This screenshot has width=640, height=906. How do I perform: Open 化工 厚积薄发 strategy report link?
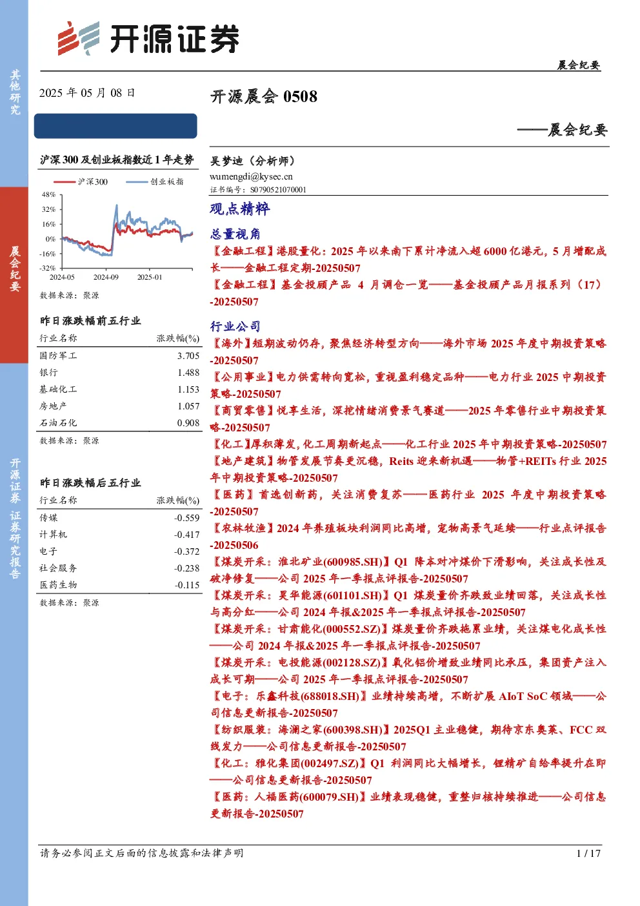(408, 444)
